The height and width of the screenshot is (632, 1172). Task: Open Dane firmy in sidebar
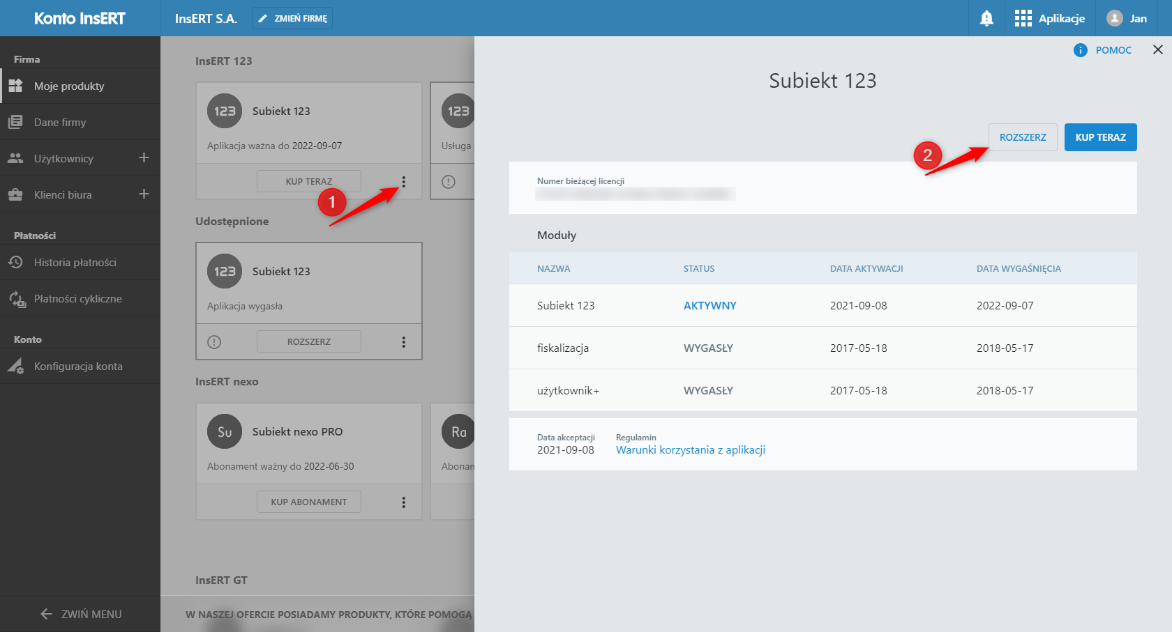pyautogui.click(x=80, y=122)
